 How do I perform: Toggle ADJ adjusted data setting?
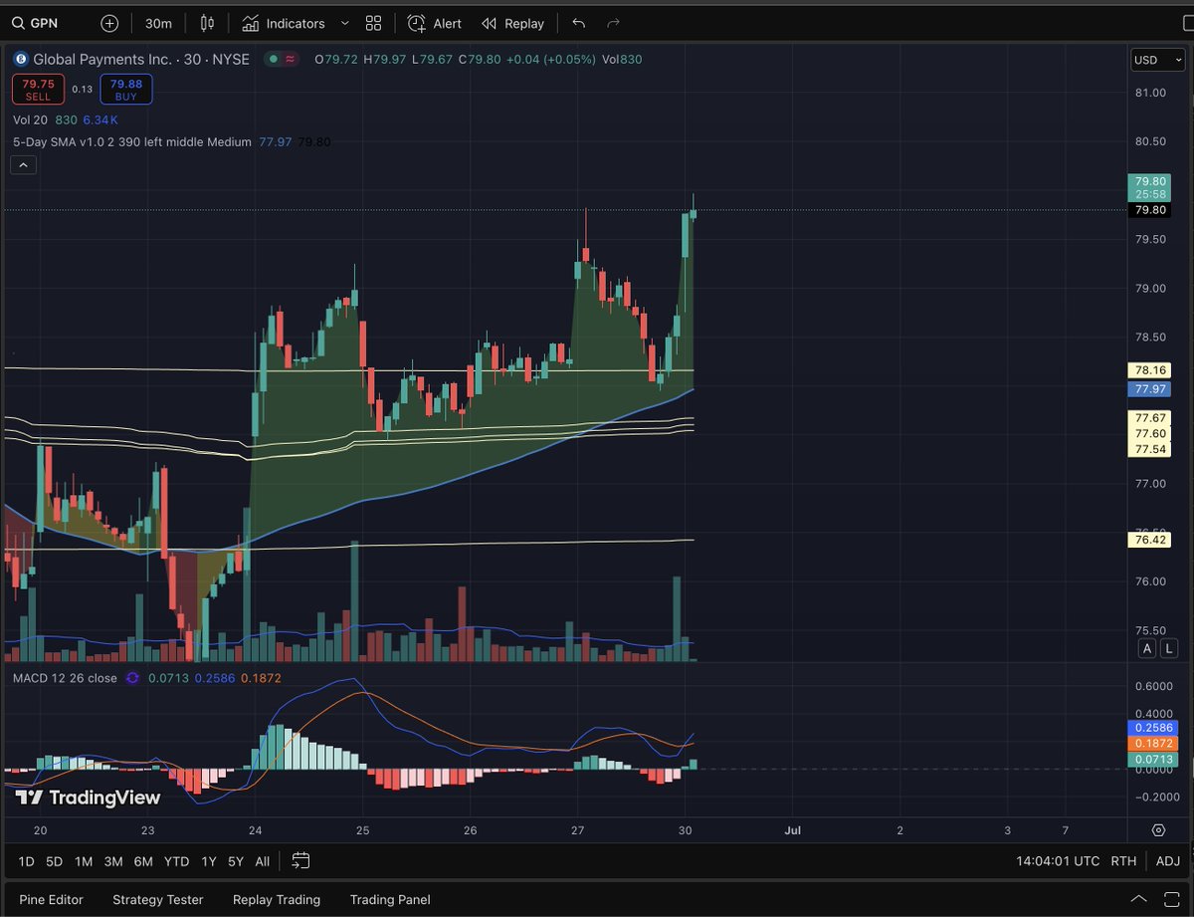1168,861
